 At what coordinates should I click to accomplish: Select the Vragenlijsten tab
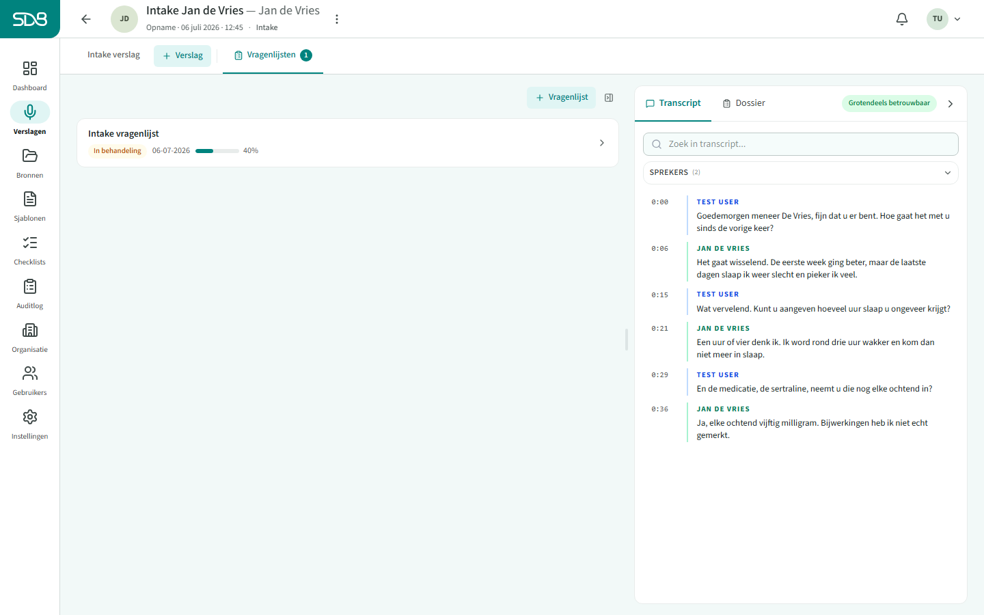coord(273,55)
